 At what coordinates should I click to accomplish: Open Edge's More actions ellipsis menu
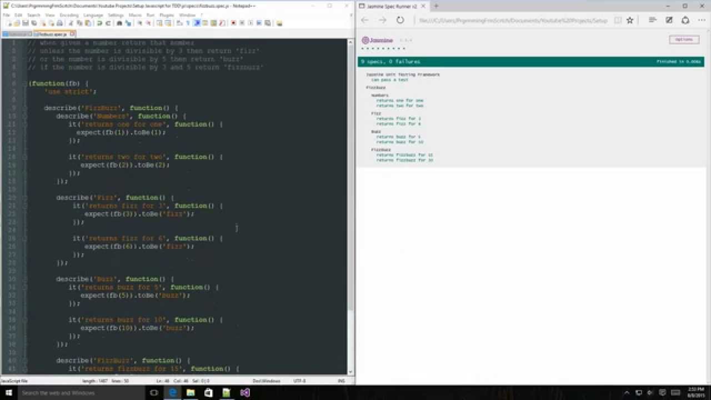tap(701, 20)
